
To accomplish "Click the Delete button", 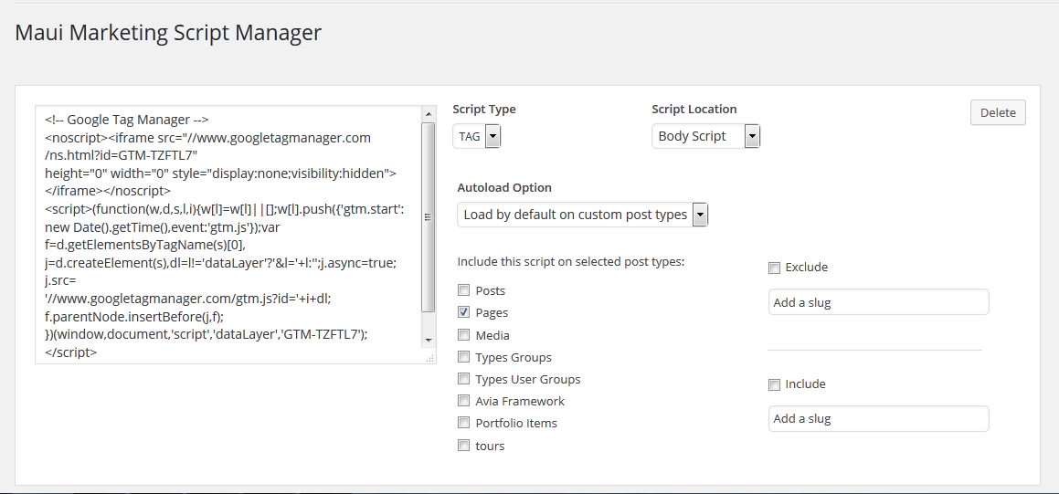I will pyautogui.click(x=998, y=112).
